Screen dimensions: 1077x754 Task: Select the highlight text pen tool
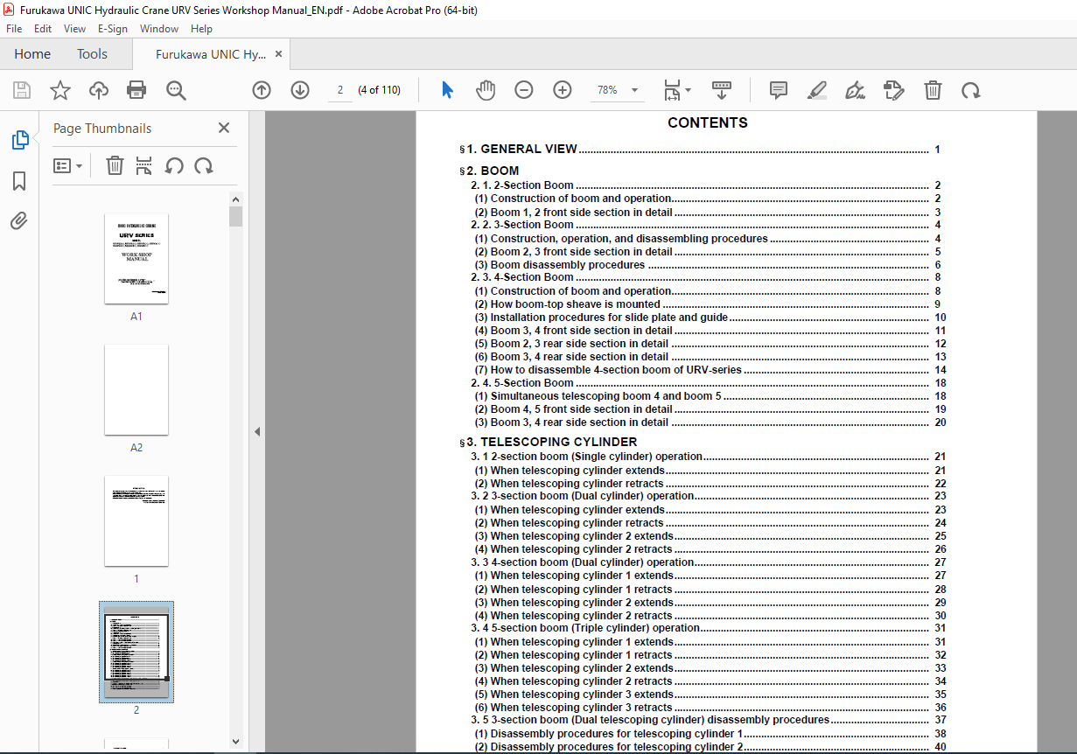click(817, 90)
